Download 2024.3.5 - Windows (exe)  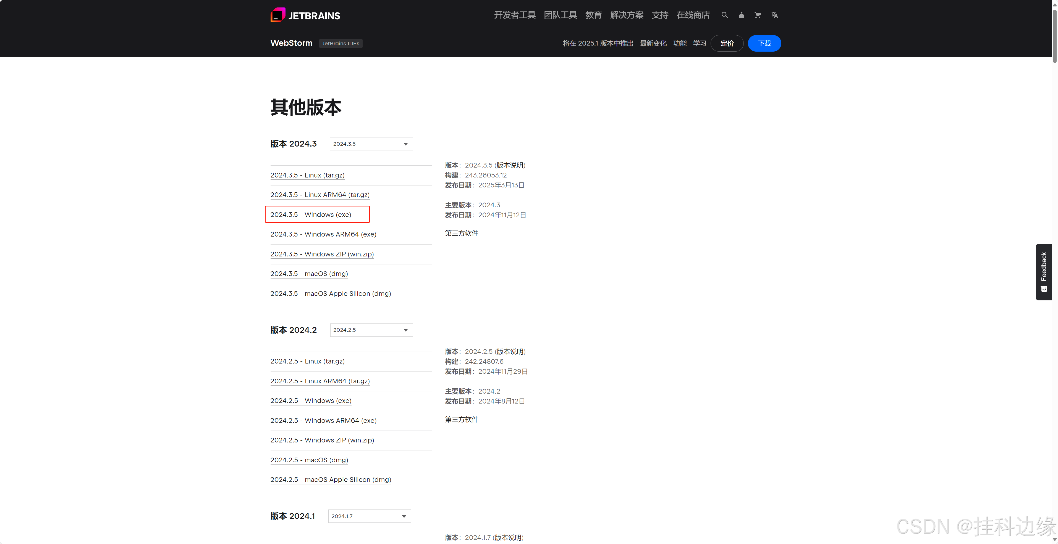coord(310,214)
